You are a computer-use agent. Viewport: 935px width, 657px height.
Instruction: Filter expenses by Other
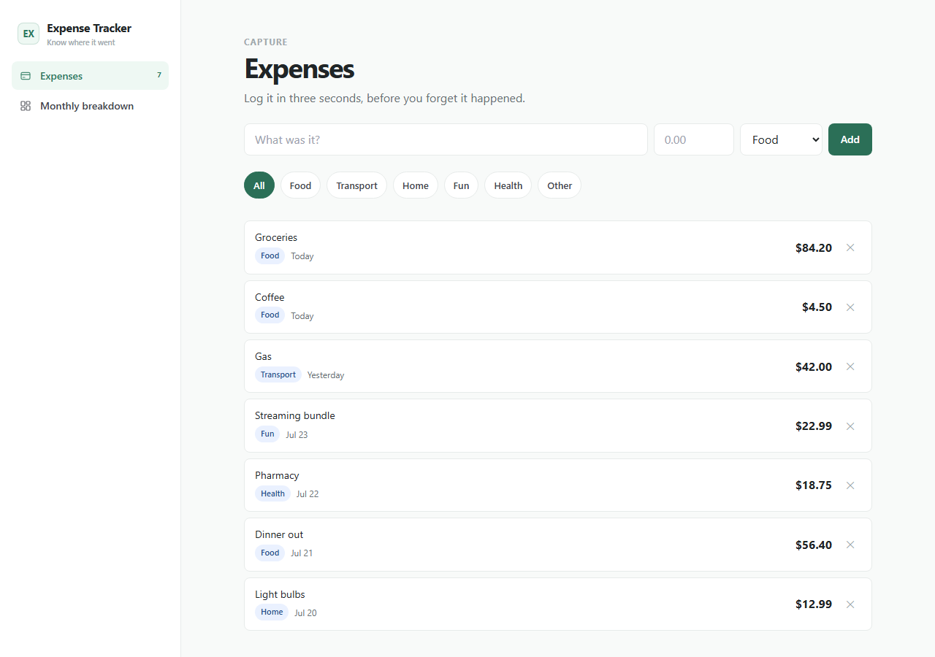560,185
